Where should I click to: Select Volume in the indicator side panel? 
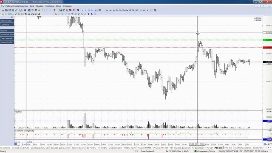[x=7, y=31]
